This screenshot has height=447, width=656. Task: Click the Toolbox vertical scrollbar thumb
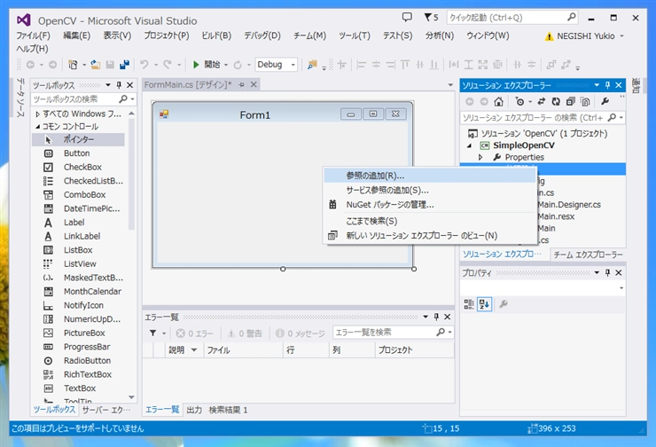tap(131, 174)
